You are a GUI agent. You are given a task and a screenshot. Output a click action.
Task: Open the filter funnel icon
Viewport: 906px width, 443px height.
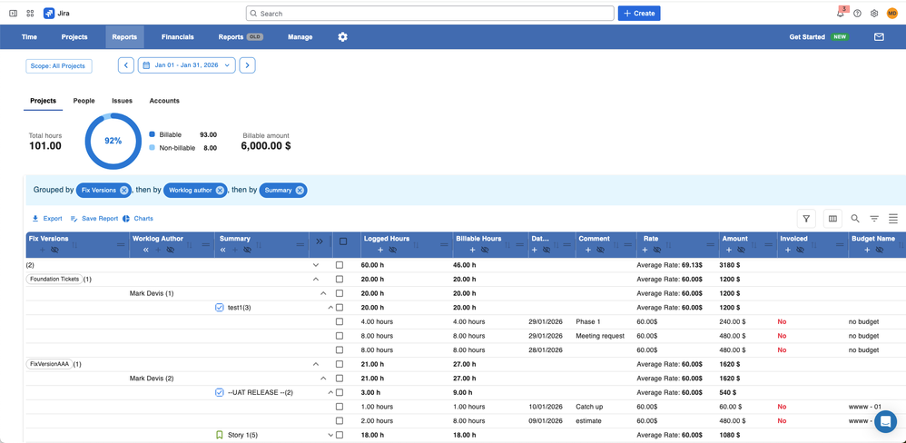(806, 219)
